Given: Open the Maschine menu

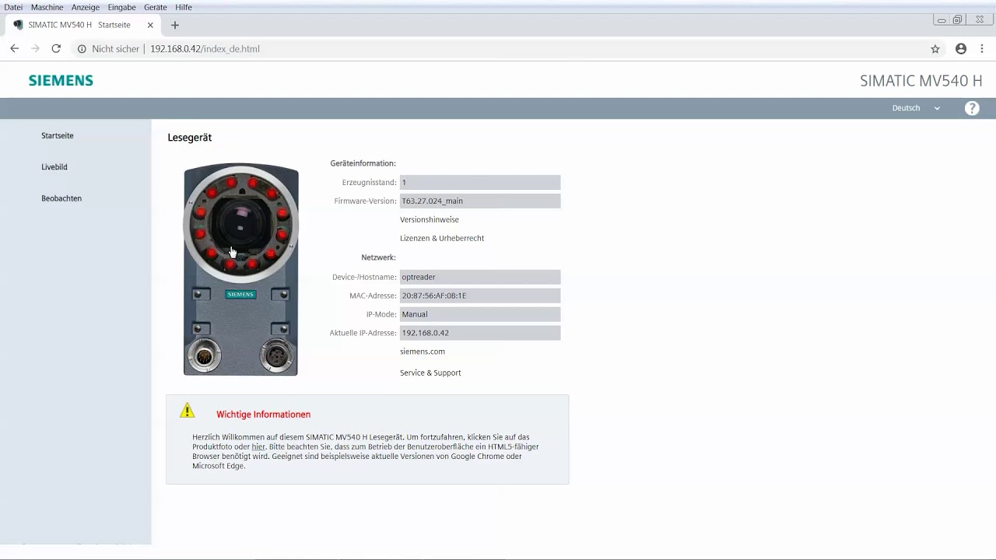Looking at the screenshot, I should (x=47, y=7).
